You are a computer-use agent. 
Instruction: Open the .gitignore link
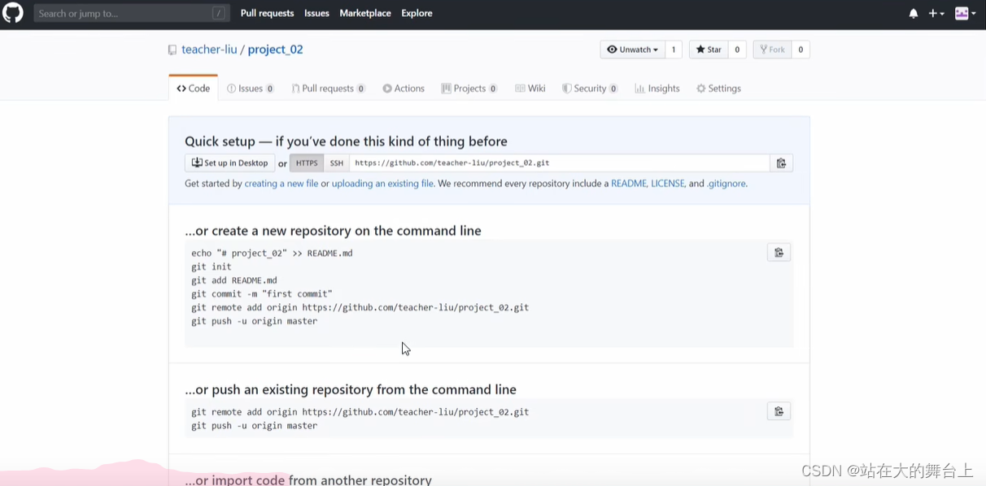pos(726,184)
